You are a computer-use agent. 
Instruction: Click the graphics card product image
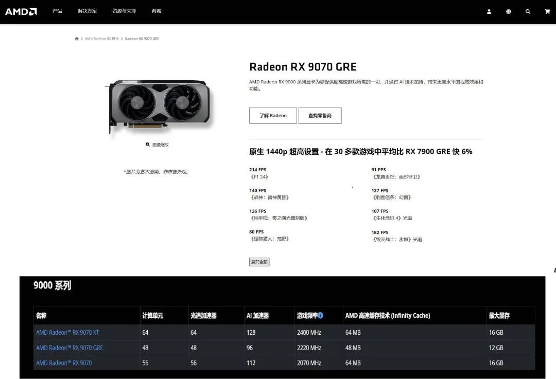[159, 106]
